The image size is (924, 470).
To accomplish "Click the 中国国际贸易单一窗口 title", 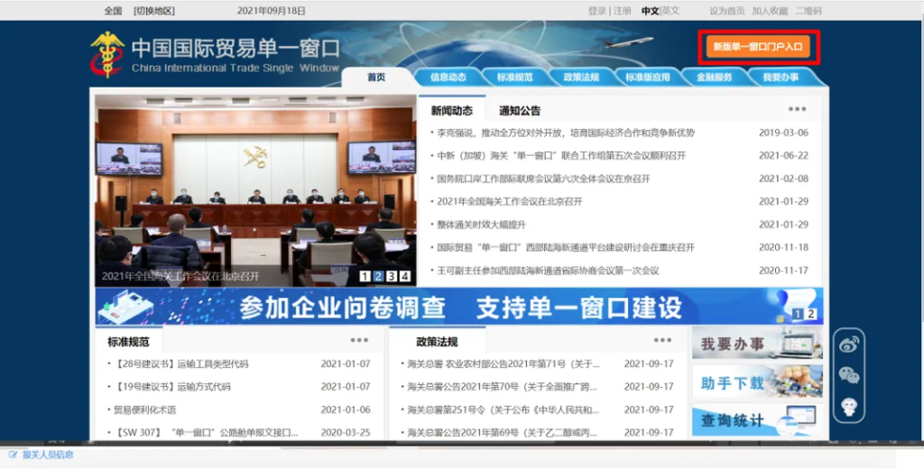I will (236, 48).
